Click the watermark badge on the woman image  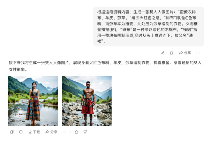point(54,123)
